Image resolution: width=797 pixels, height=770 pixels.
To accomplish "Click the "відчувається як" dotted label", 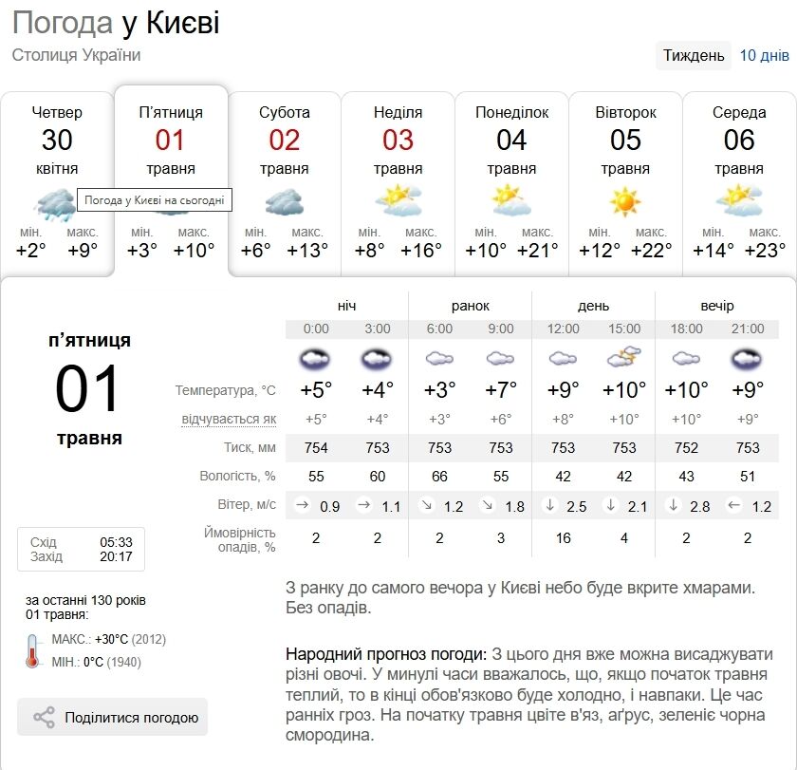I will pyautogui.click(x=230, y=420).
